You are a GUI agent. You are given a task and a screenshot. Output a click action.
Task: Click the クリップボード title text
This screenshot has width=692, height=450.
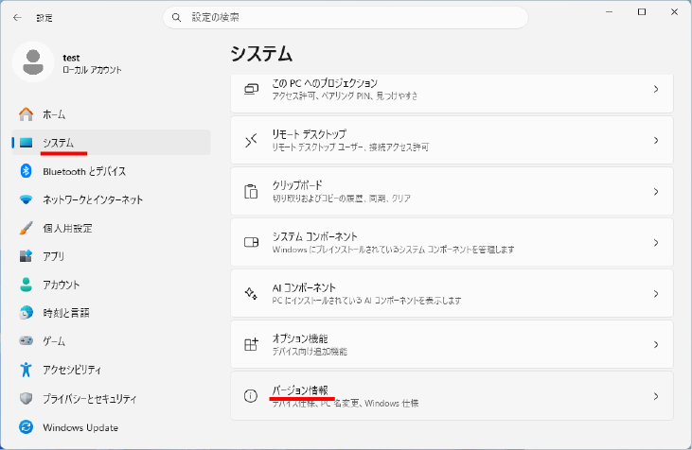click(x=297, y=185)
